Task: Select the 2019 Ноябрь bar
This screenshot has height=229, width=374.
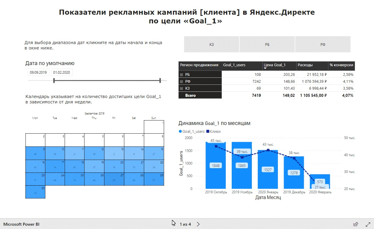Action: click(x=242, y=165)
